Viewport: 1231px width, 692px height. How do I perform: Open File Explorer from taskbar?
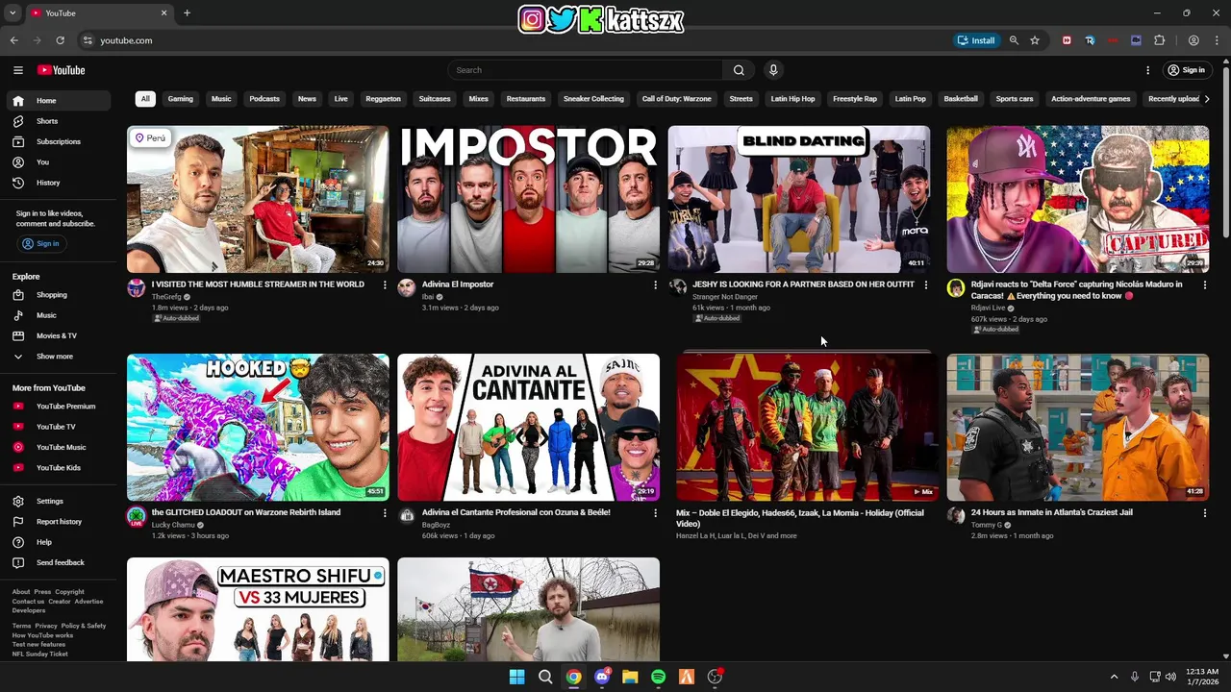(630, 677)
